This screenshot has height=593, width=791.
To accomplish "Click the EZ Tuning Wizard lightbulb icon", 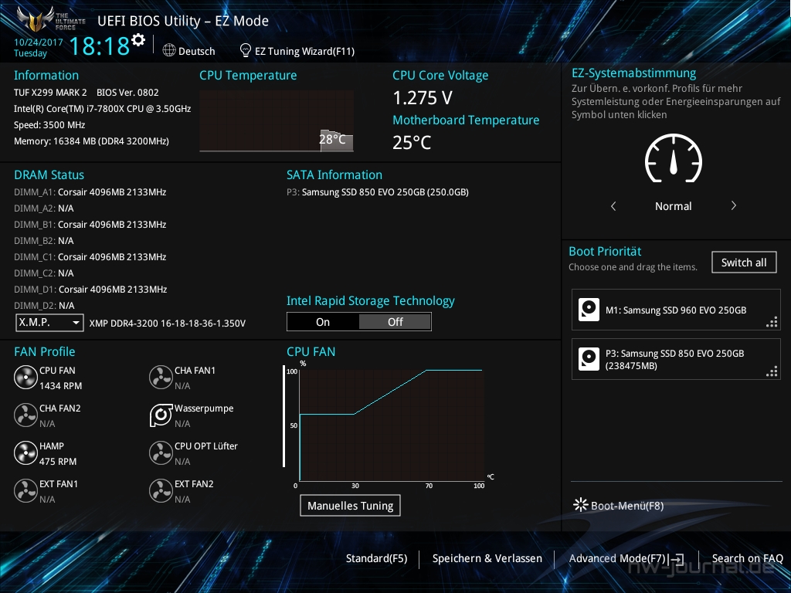I will tap(245, 50).
